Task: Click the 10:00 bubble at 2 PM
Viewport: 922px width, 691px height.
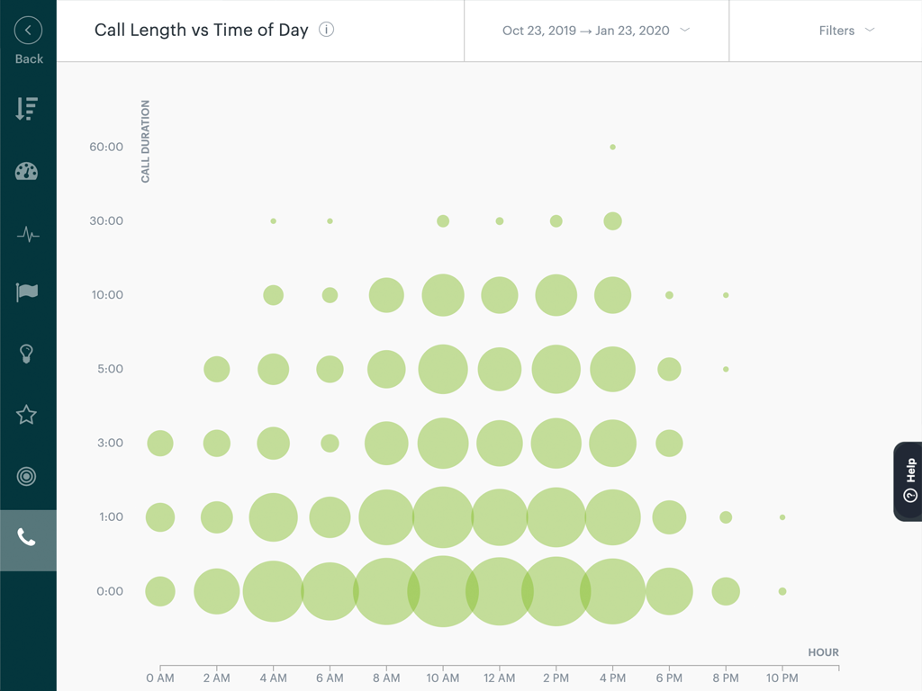Action: [556, 295]
